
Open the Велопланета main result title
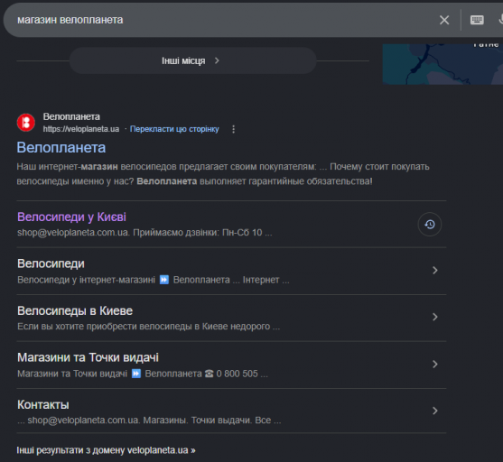(61, 148)
